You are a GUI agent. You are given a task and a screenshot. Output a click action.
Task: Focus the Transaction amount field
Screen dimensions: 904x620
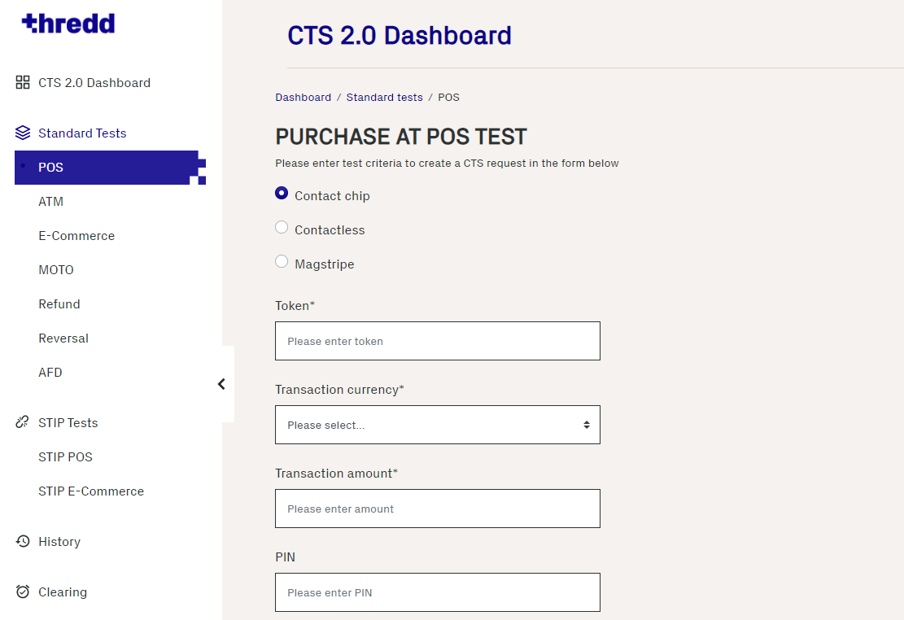[x=437, y=509]
